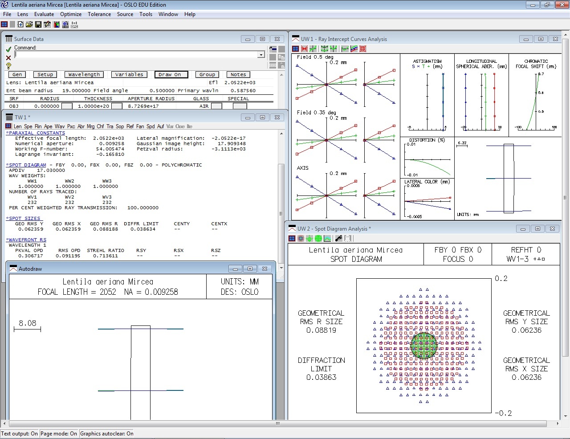The width and height of the screenshot is (570, 439).
Task: Click the Gen button in Surface Data
Action: (x=17, y=74)
